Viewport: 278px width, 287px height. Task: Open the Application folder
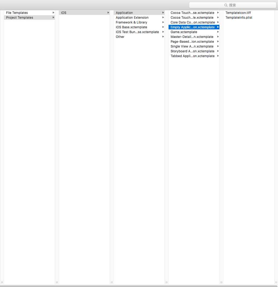tap(139, 13)
